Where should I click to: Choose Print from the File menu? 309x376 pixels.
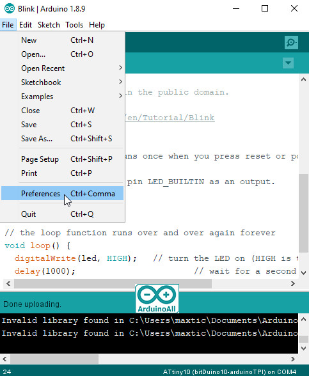[63, 173]
